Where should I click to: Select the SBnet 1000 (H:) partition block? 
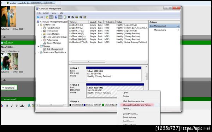[x=114, y=74]
